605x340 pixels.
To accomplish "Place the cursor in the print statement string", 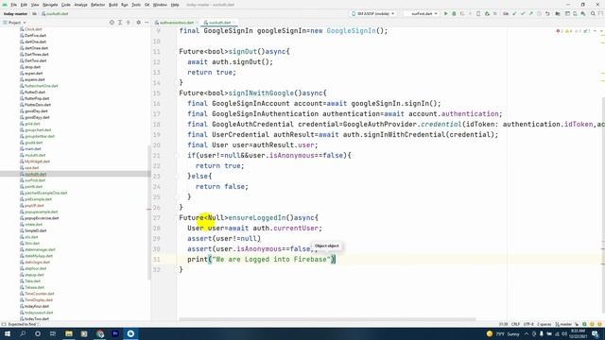I will (271, 260).
